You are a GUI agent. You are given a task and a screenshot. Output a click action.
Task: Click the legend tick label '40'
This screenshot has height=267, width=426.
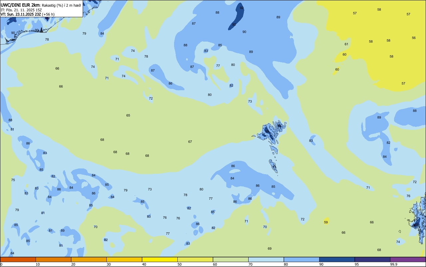click(x=144, y=264)
